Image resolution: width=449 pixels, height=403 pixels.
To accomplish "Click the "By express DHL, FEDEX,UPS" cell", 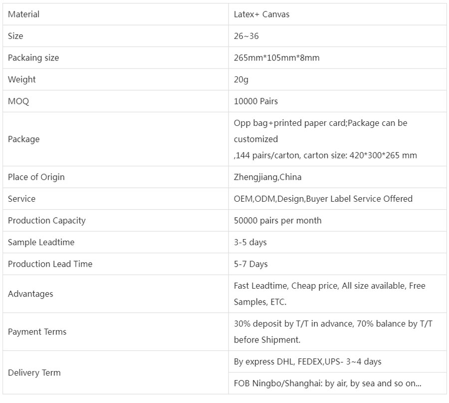I will pos(308,362).
